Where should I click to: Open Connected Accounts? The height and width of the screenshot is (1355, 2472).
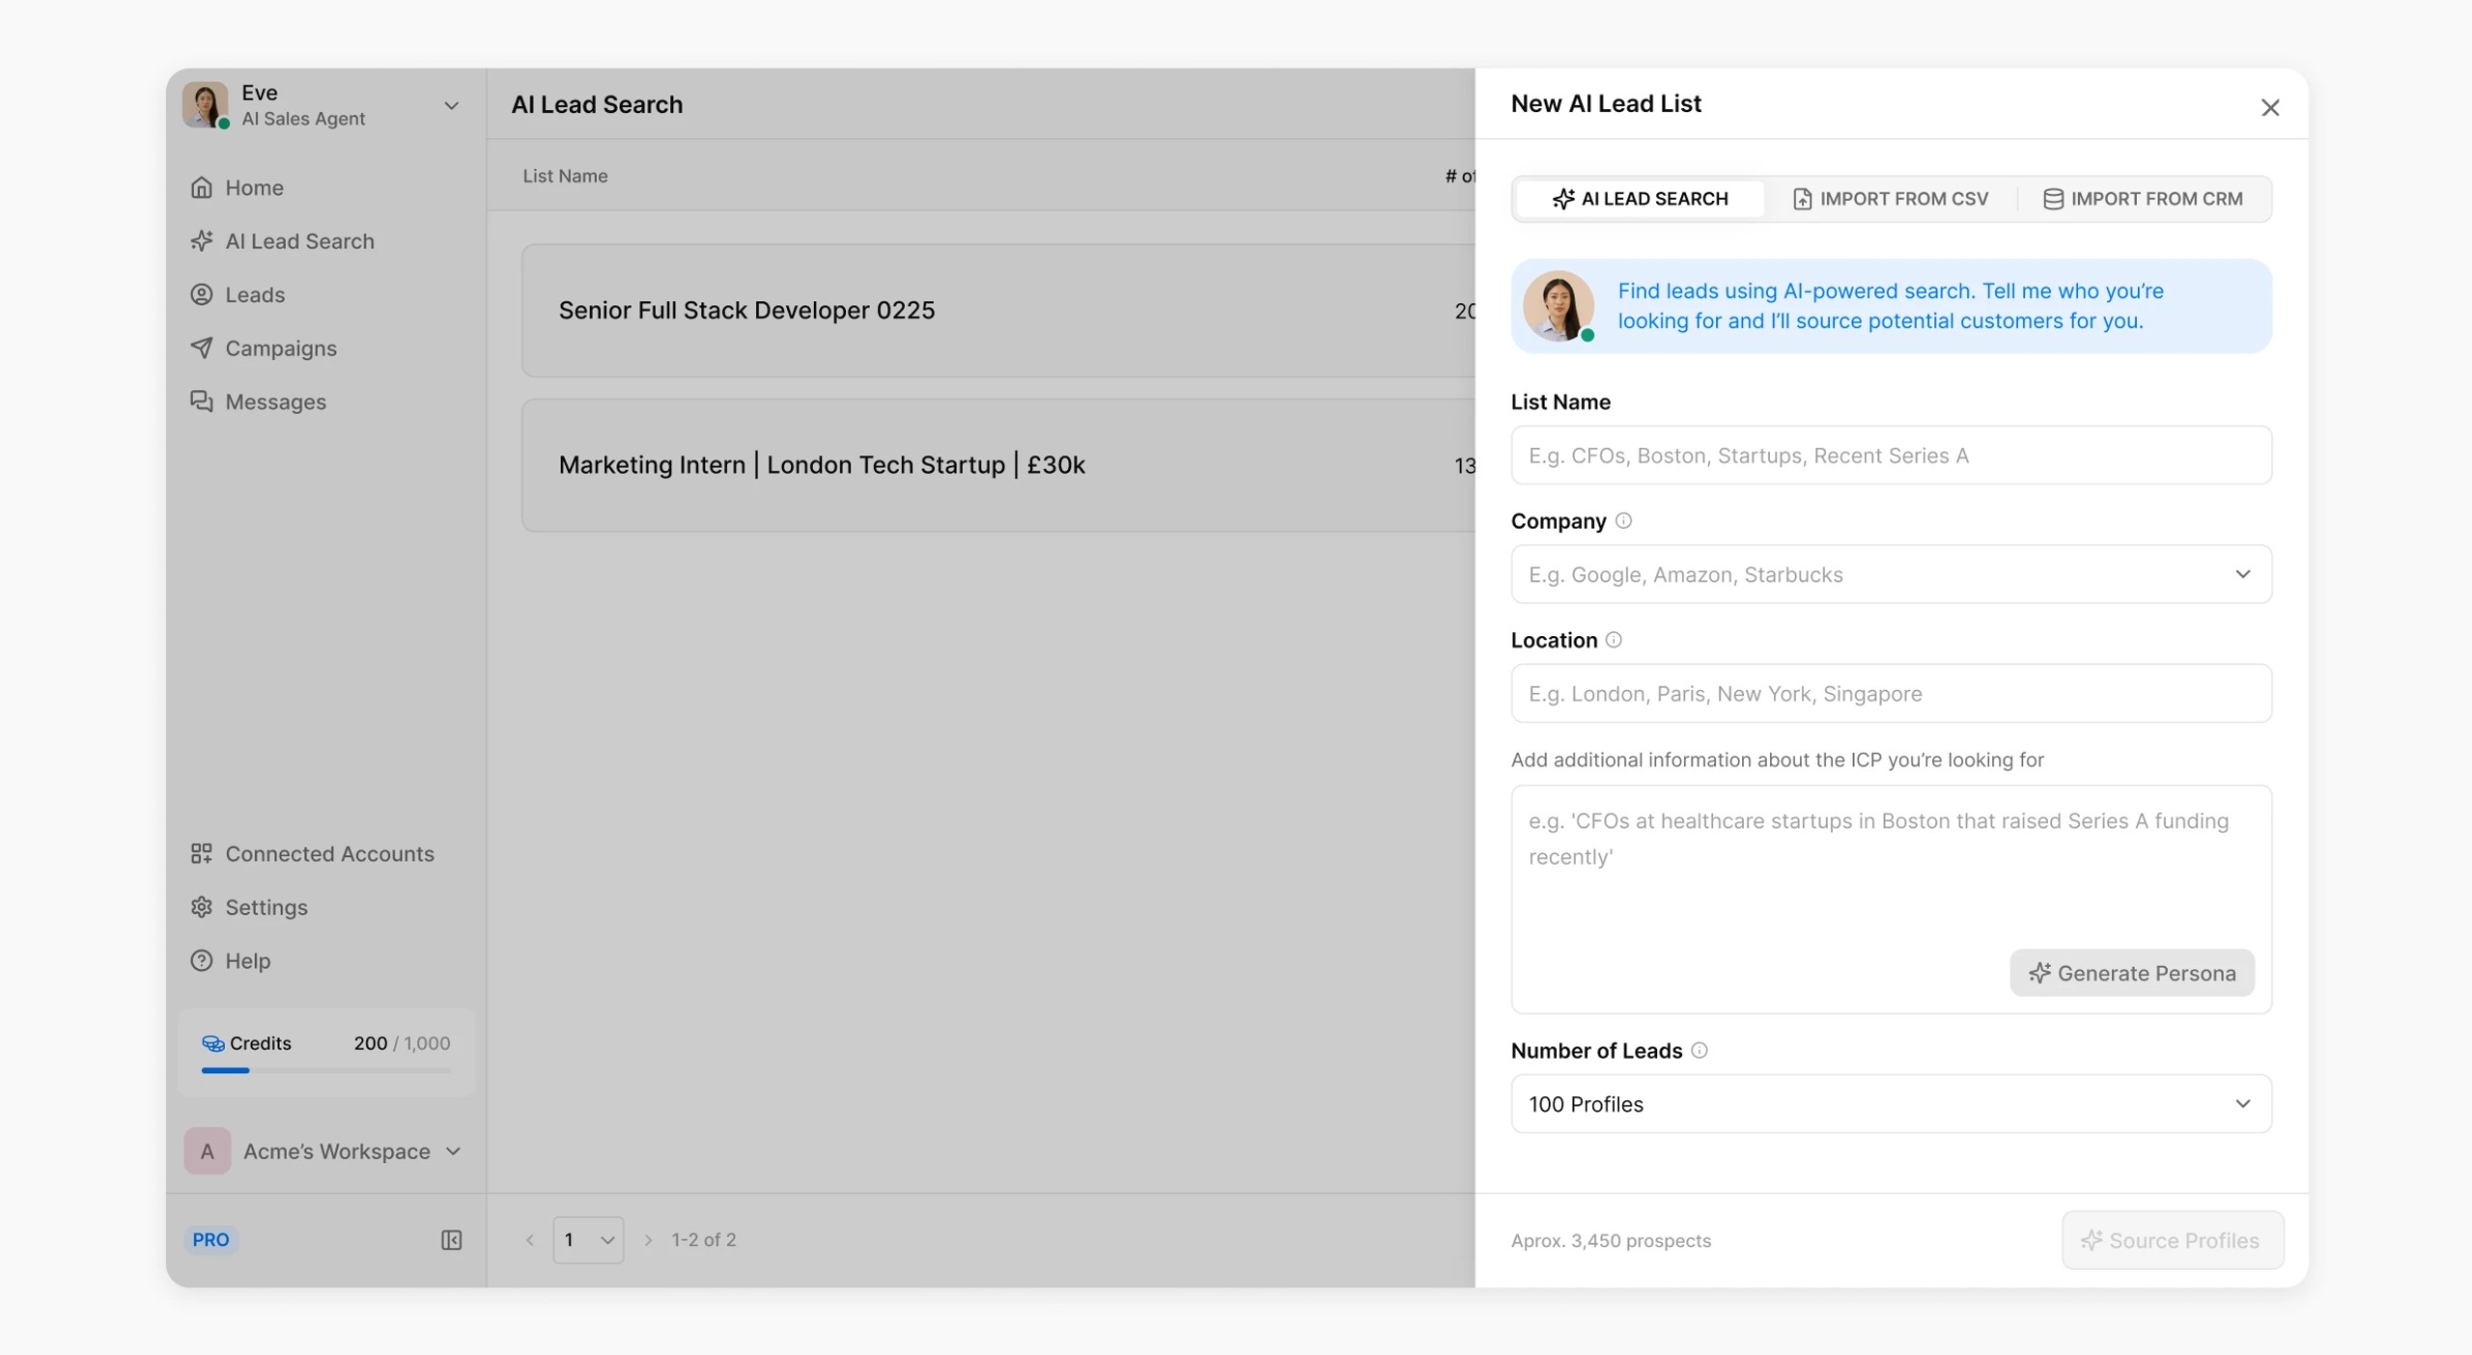point(312,854)
